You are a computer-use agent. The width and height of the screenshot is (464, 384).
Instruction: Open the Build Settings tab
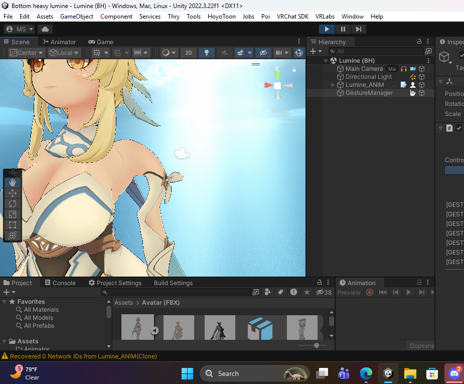click(173, 283)
